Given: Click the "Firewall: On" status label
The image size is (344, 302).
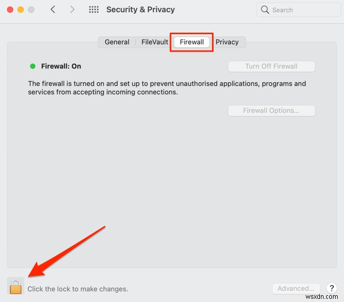Looking at the screenshot, I should (x=61, y=66).
